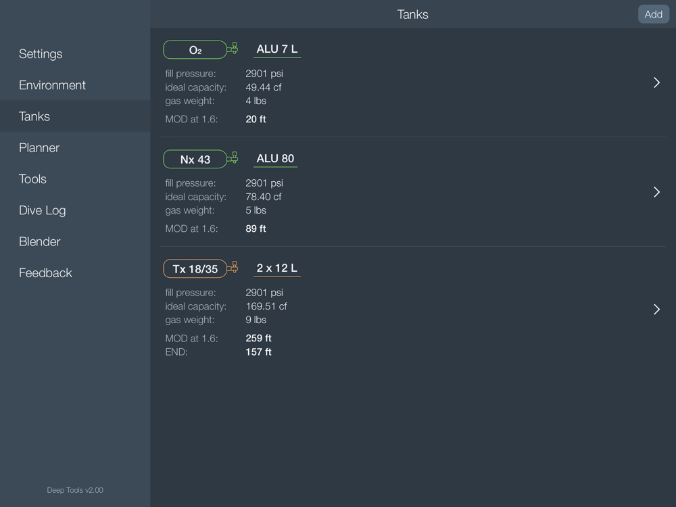Open the Feedback page
This screenshot has height=507, width=676.
[x=75, y=273]
